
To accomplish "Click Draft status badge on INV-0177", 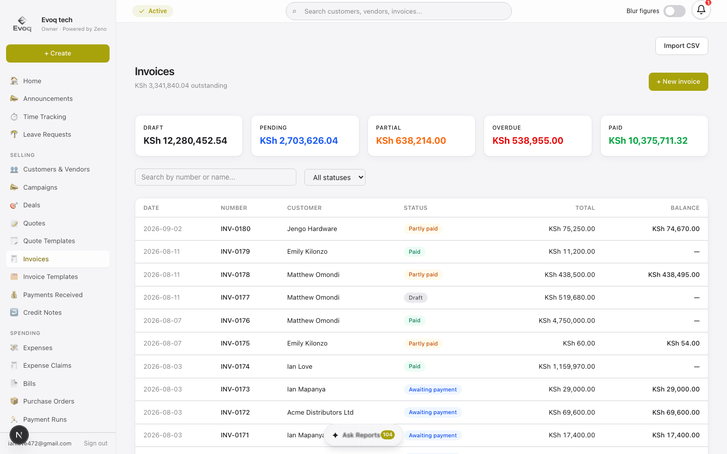I will 416,298.
